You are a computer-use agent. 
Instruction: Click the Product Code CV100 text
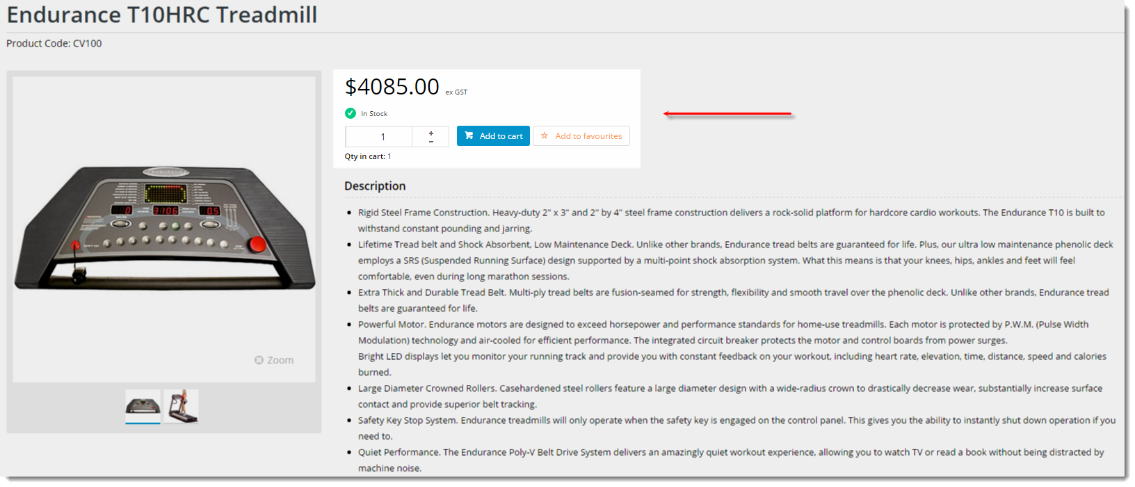click(54, 43)
